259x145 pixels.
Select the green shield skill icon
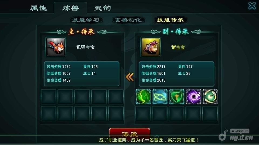pyautogui.click(x=177, y=97)
